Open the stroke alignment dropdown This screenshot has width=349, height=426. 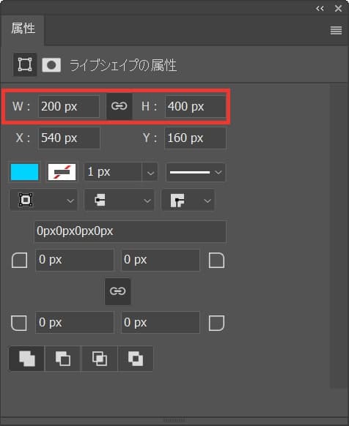43,201
